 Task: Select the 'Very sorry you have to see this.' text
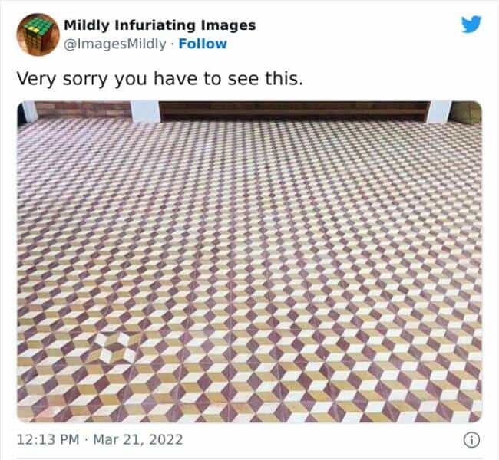point(160,78)
